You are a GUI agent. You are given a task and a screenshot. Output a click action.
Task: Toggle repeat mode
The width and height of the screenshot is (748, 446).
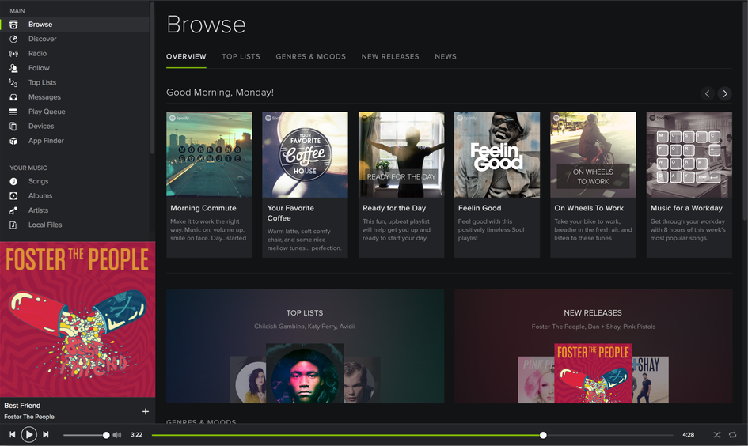pyautogui.click(x=733, y=435)
